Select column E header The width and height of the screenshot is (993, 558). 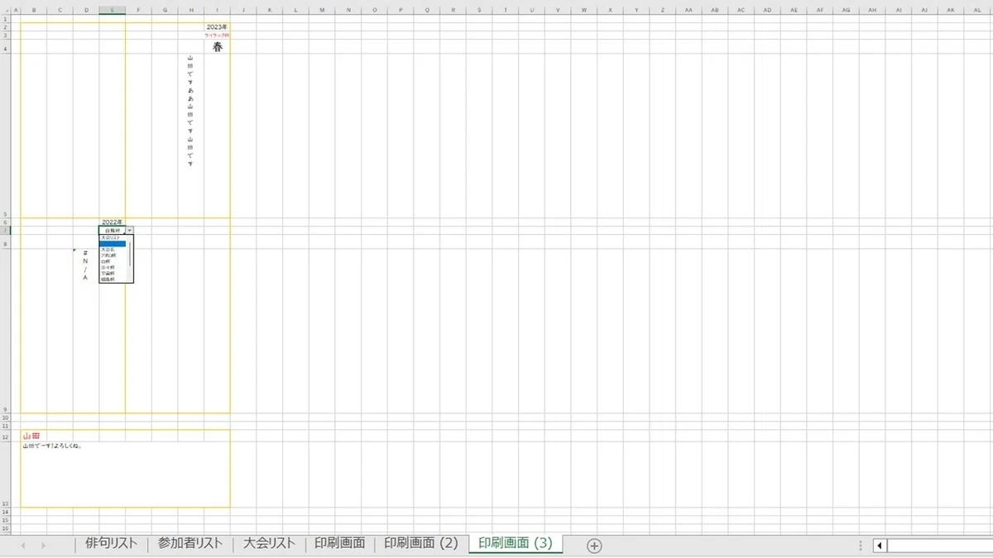[x=112, y=10]
